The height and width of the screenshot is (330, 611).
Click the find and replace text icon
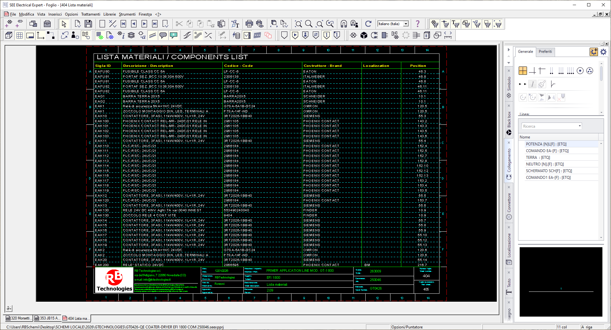click(x=235, y=24)
